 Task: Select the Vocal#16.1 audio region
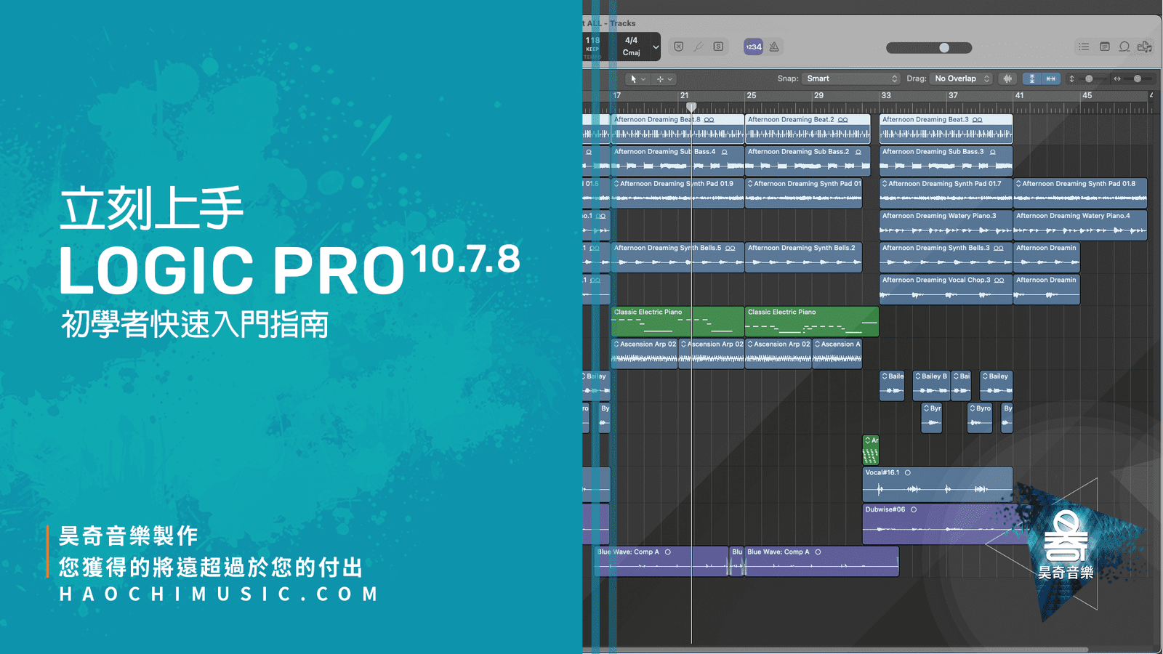coord(937,484)
